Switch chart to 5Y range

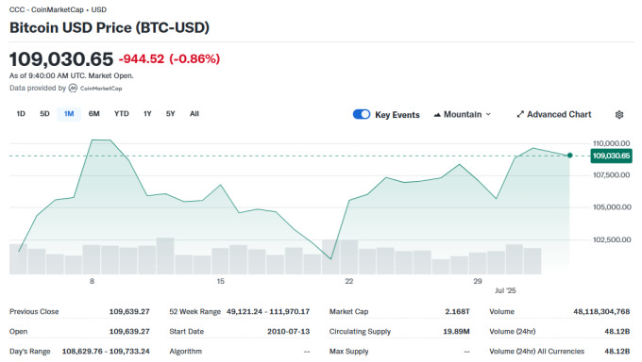[170, 114]
